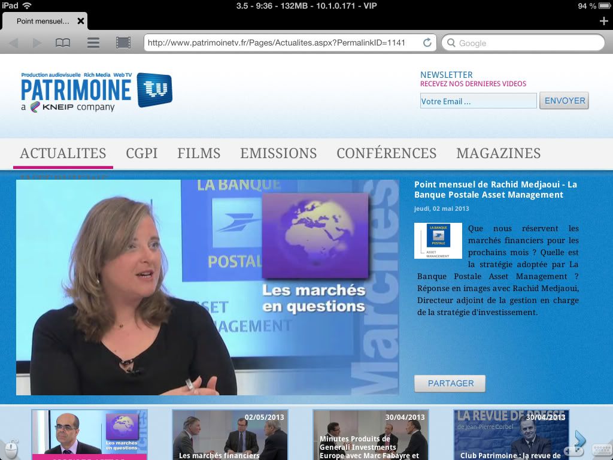
Task: Select the Point mensuel browser tab
Action: click(43, 21)
